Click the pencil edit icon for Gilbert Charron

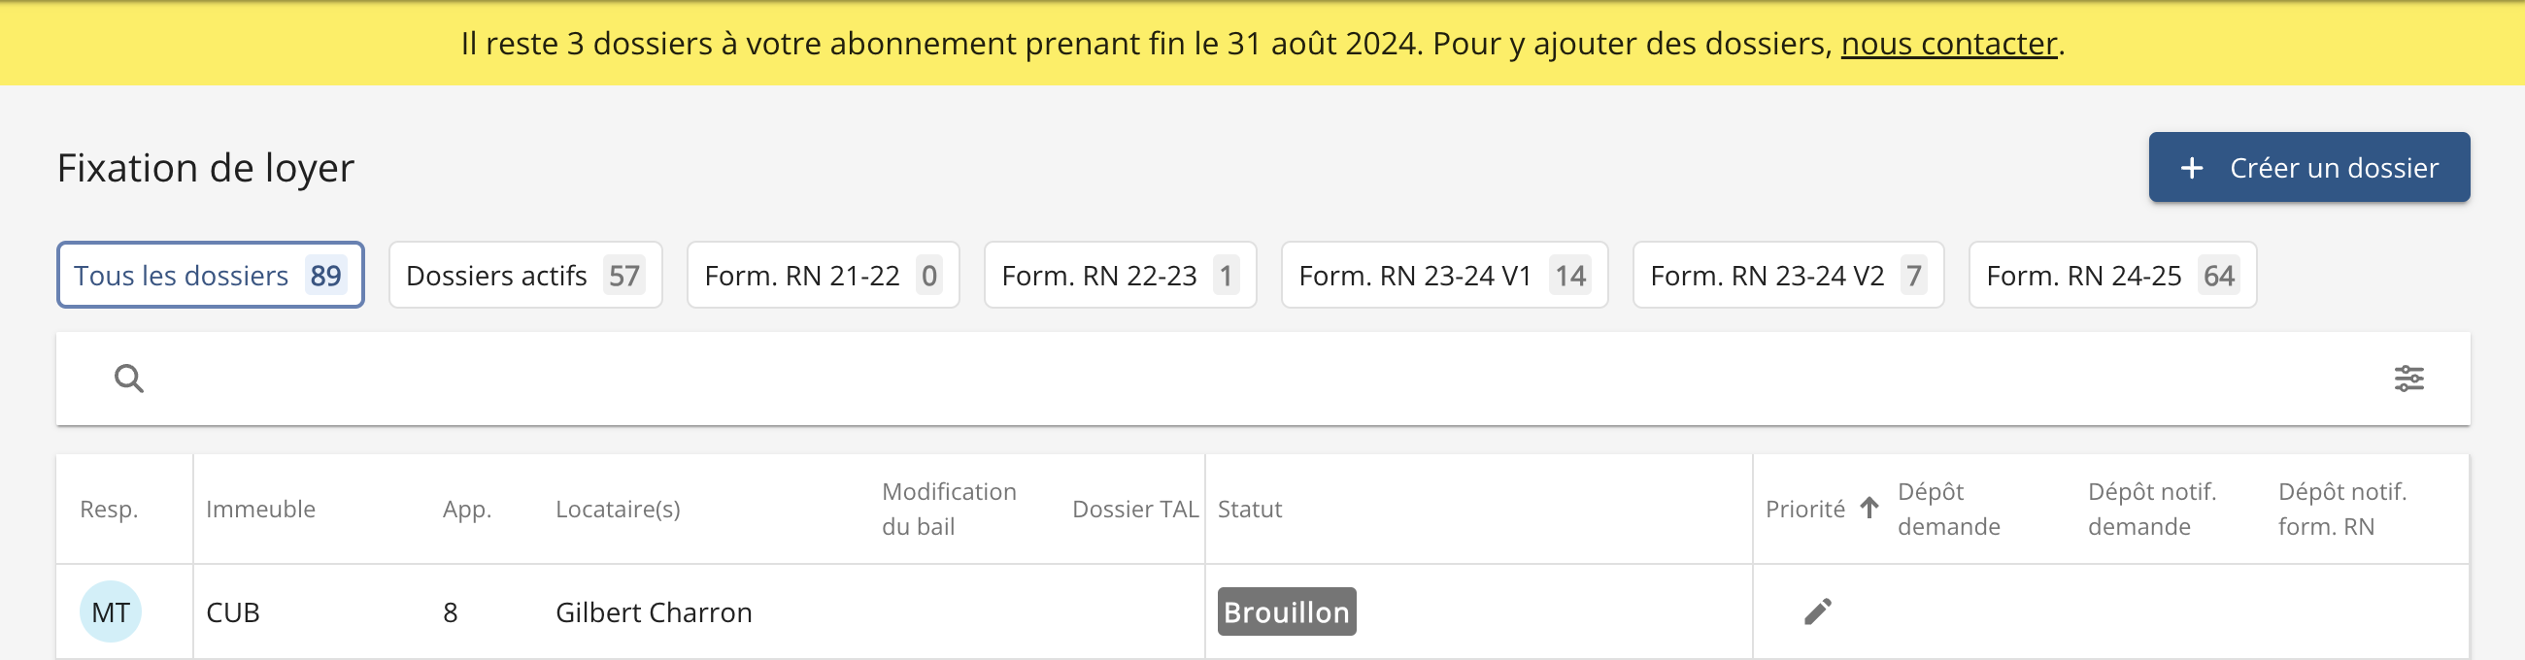(1817, 612)
